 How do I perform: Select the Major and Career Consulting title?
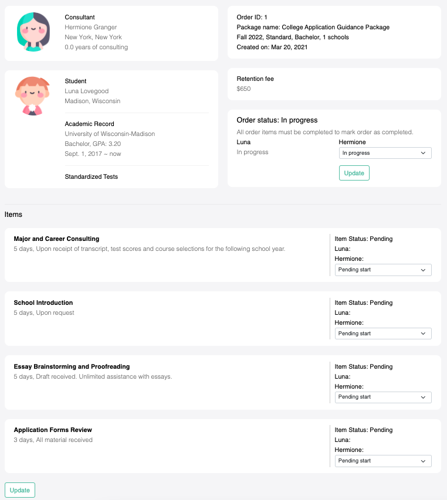pyautogui.click(x=56, y=239)
